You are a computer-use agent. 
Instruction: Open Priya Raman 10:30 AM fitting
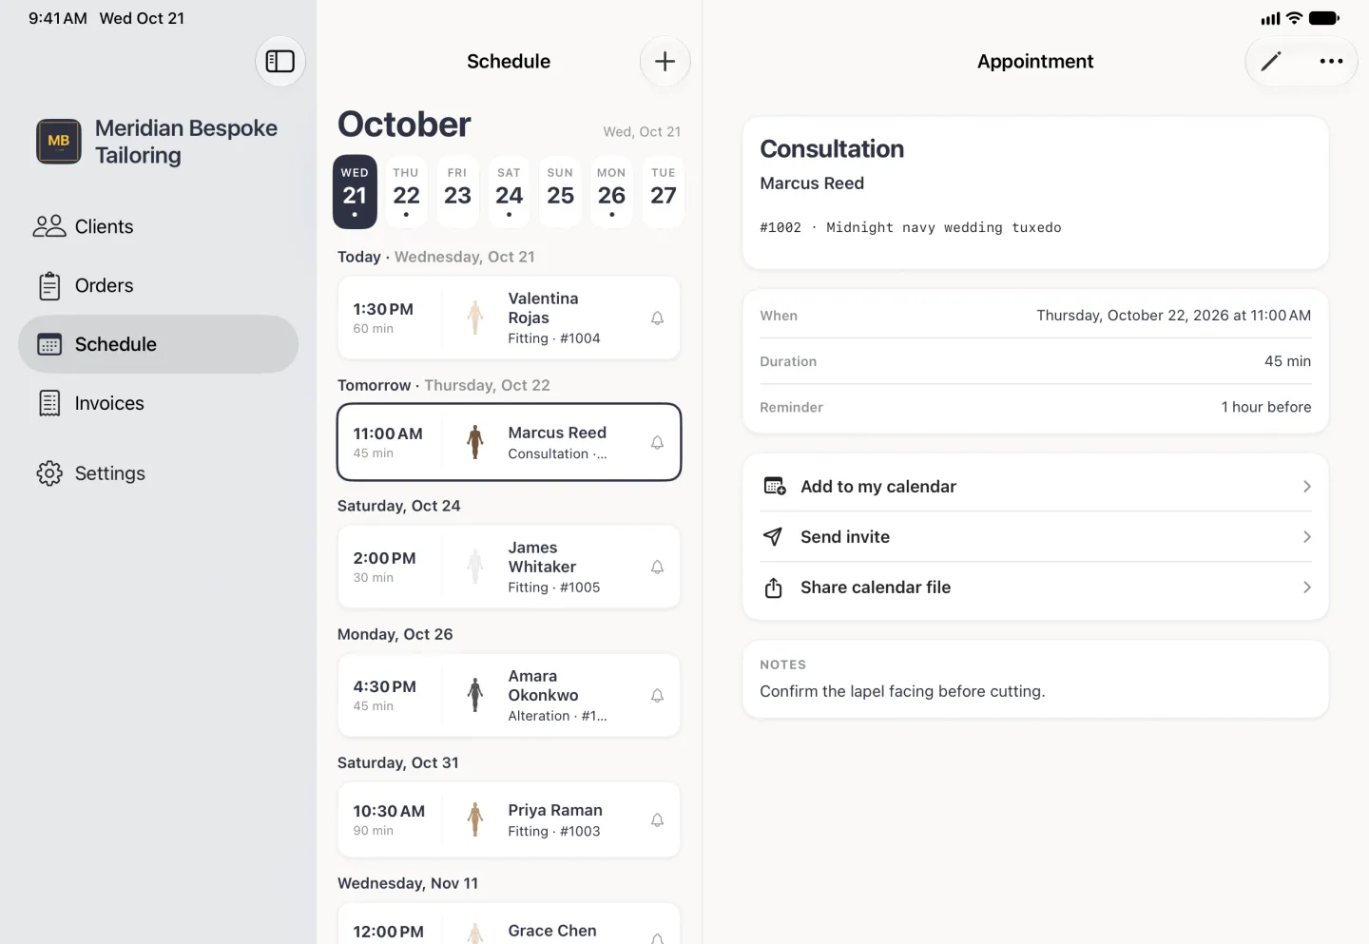[509, 820]
